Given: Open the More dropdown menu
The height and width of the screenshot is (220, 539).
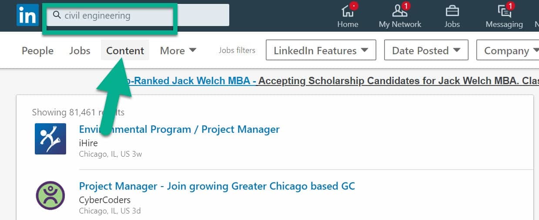Looking at the screenshot, I should pos(178,51).
